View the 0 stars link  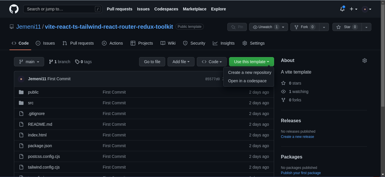(291, 83)
